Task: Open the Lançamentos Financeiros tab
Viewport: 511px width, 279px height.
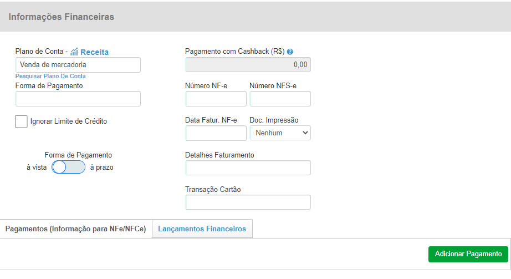Action: point(202,229)
